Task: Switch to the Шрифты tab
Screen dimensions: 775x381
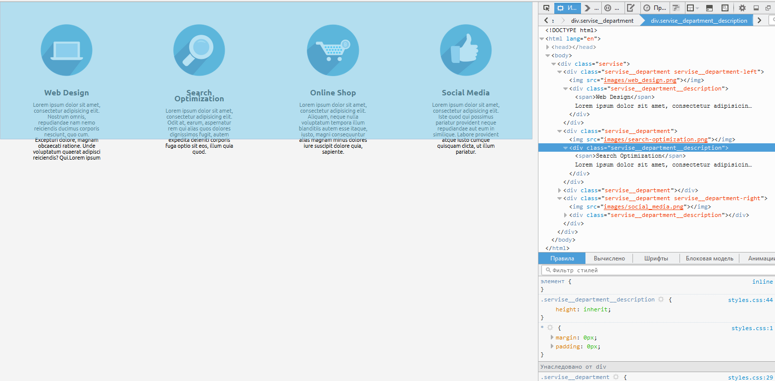Action: [x=656, y=258]
